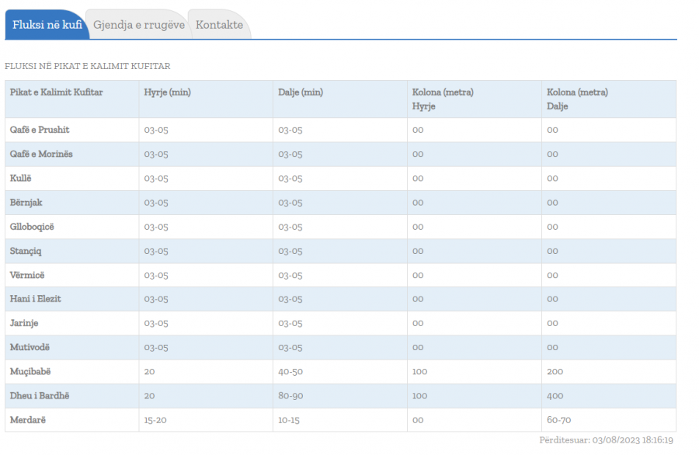
Task: Switch to the Gjendja e rrugëve tab
Action: [139, 25]
